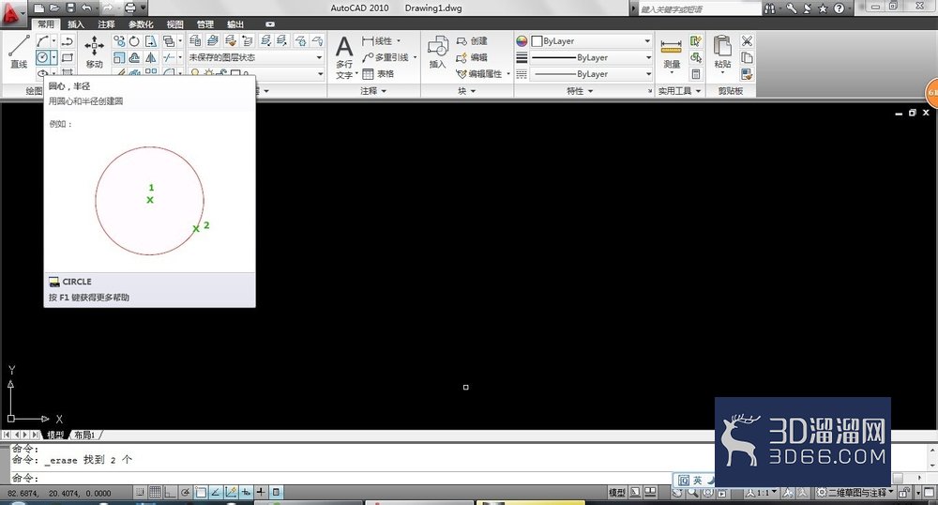
Task: Insert a 表格 table
Action: coord(379,74)
